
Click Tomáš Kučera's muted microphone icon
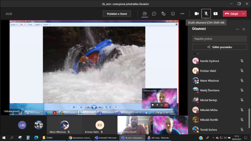click(x=242, y=129)
